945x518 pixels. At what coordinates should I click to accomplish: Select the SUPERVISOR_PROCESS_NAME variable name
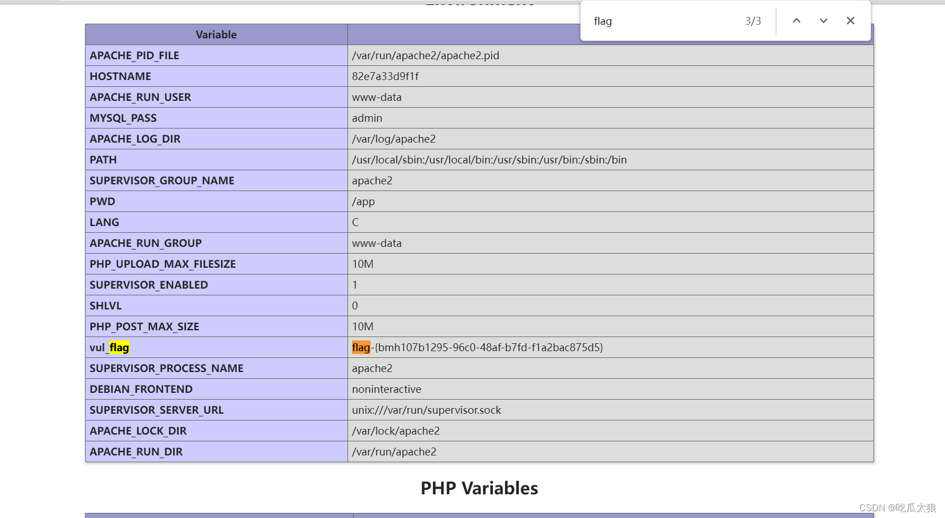pyautogui.click(x=166, y=368)
